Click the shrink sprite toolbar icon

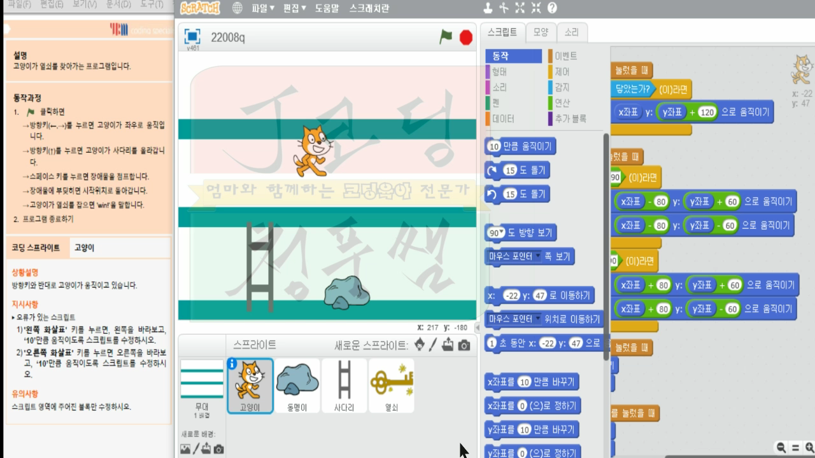coord(536,8)
